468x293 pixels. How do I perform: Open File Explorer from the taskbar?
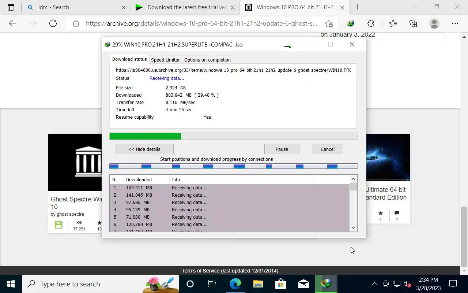tap(258, 284)
